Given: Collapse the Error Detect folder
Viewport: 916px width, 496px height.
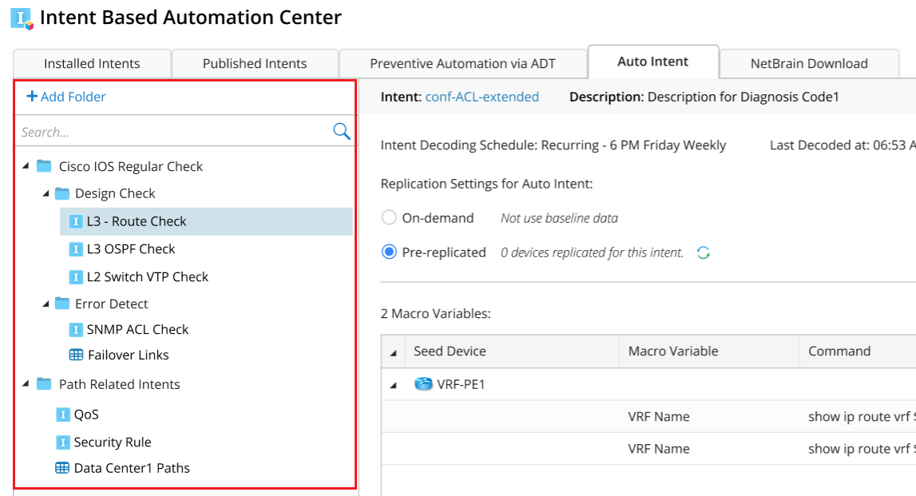Looking at the screenshot, I should click(x=46, y=304).
